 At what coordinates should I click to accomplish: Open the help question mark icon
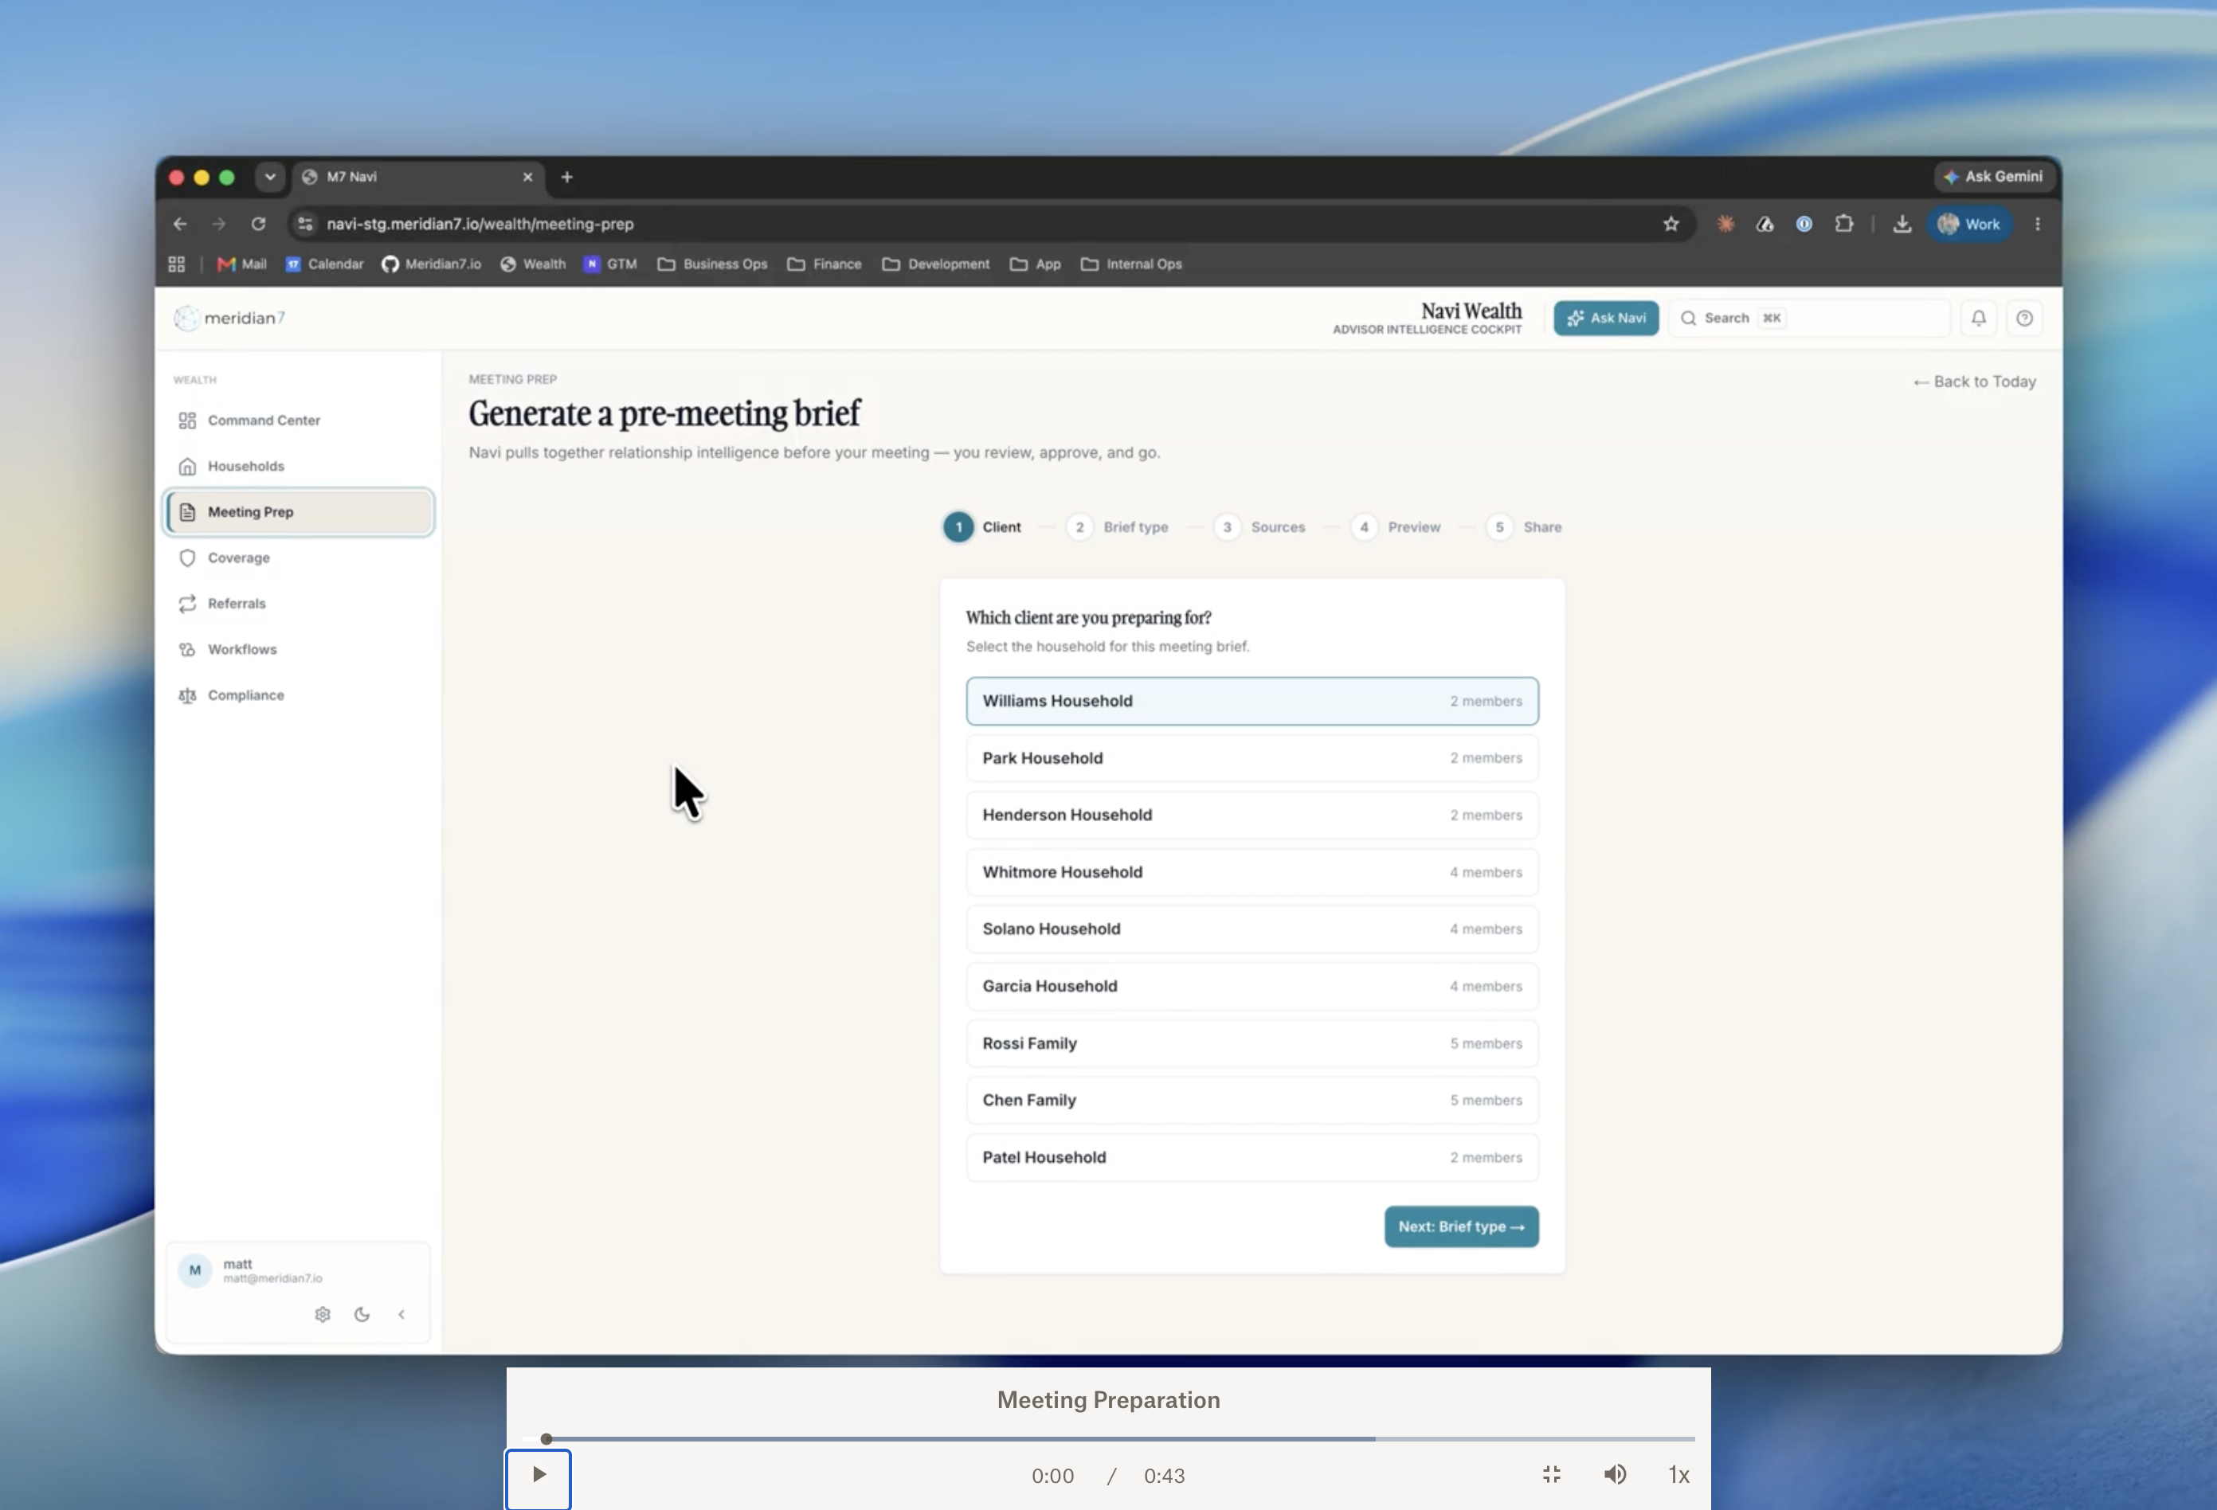click(x=2024, y=319)
